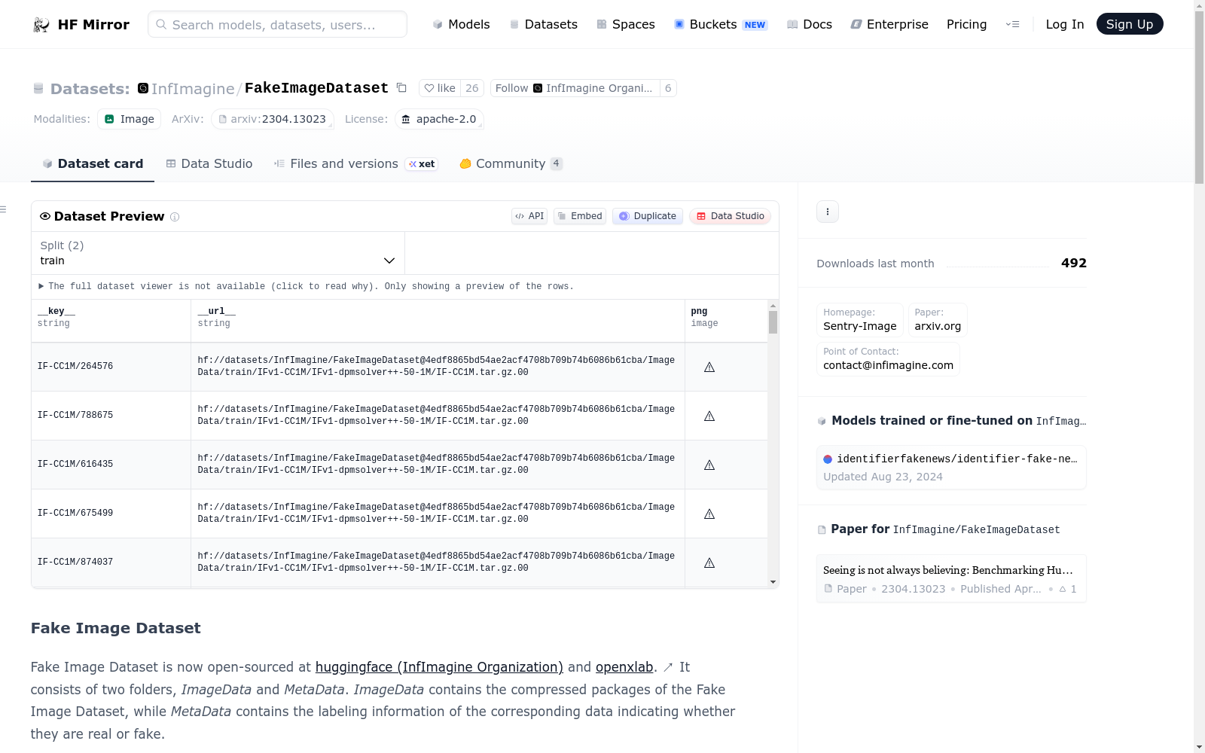
Task: Open the Sentry-Image homepage link
Action: click(x=860, y=319)
